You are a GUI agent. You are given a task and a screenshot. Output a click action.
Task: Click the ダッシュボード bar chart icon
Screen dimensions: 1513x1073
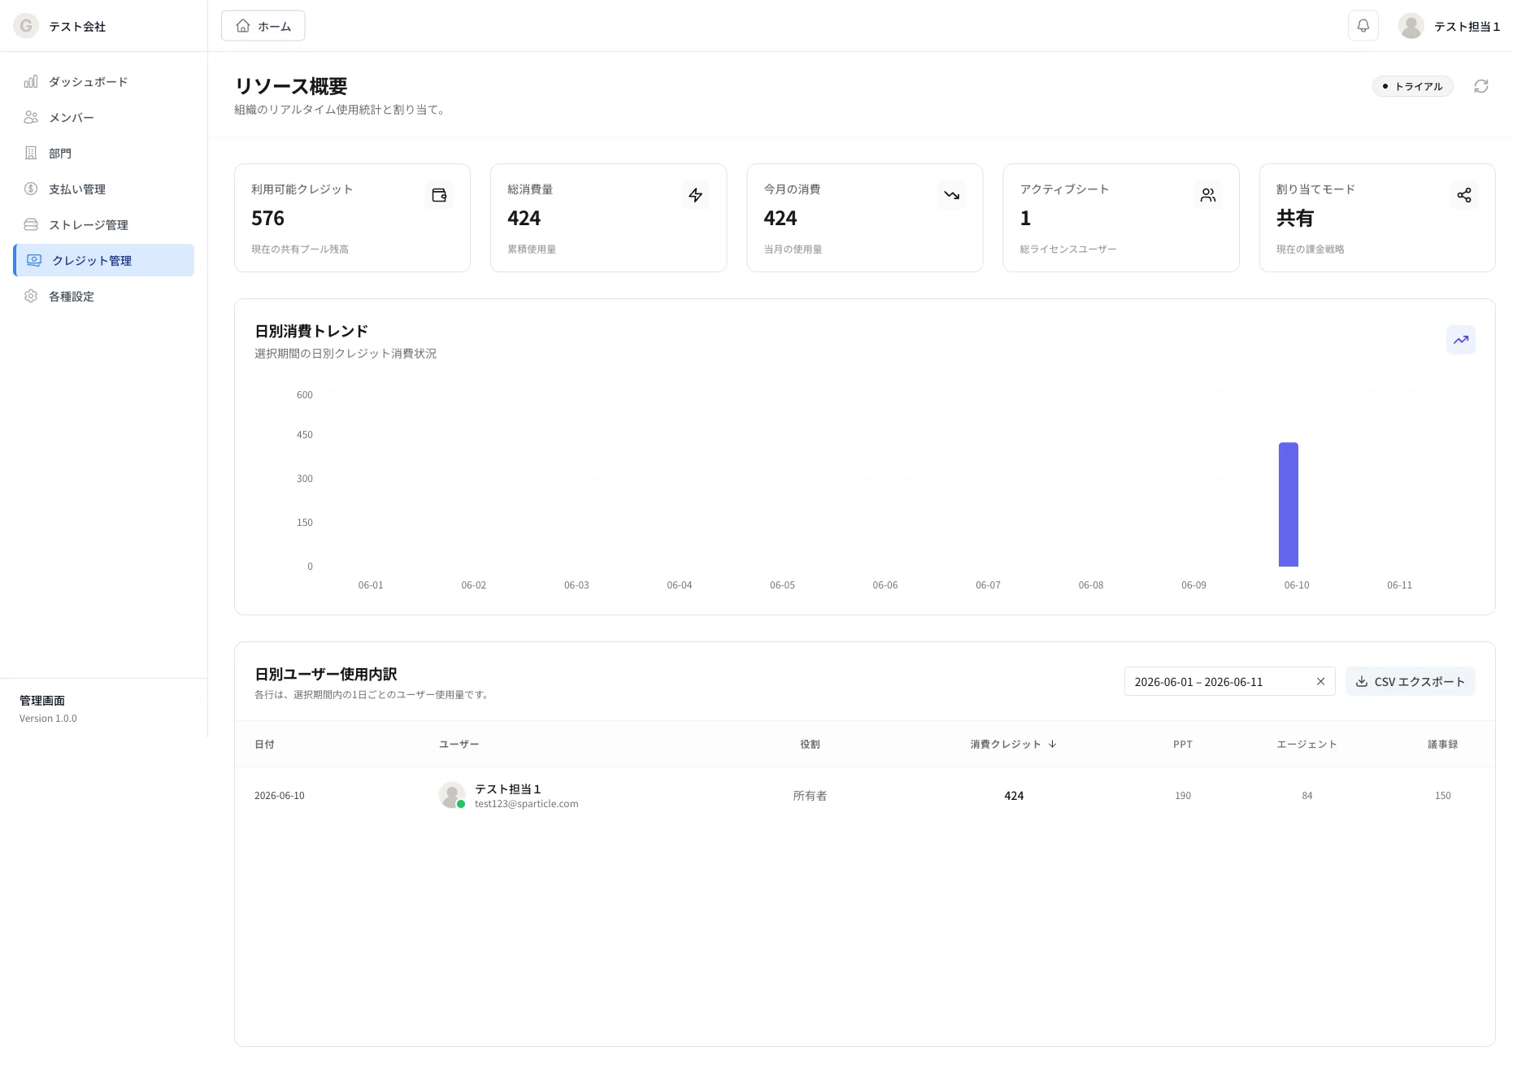pos(31,82)
